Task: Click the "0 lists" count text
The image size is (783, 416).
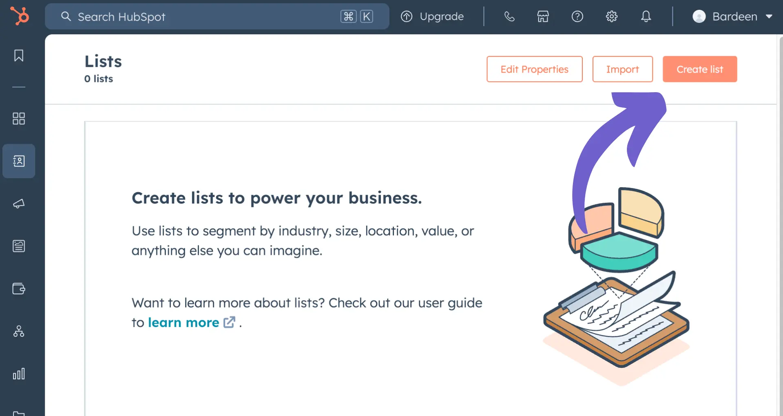Action: coord(99,79)
